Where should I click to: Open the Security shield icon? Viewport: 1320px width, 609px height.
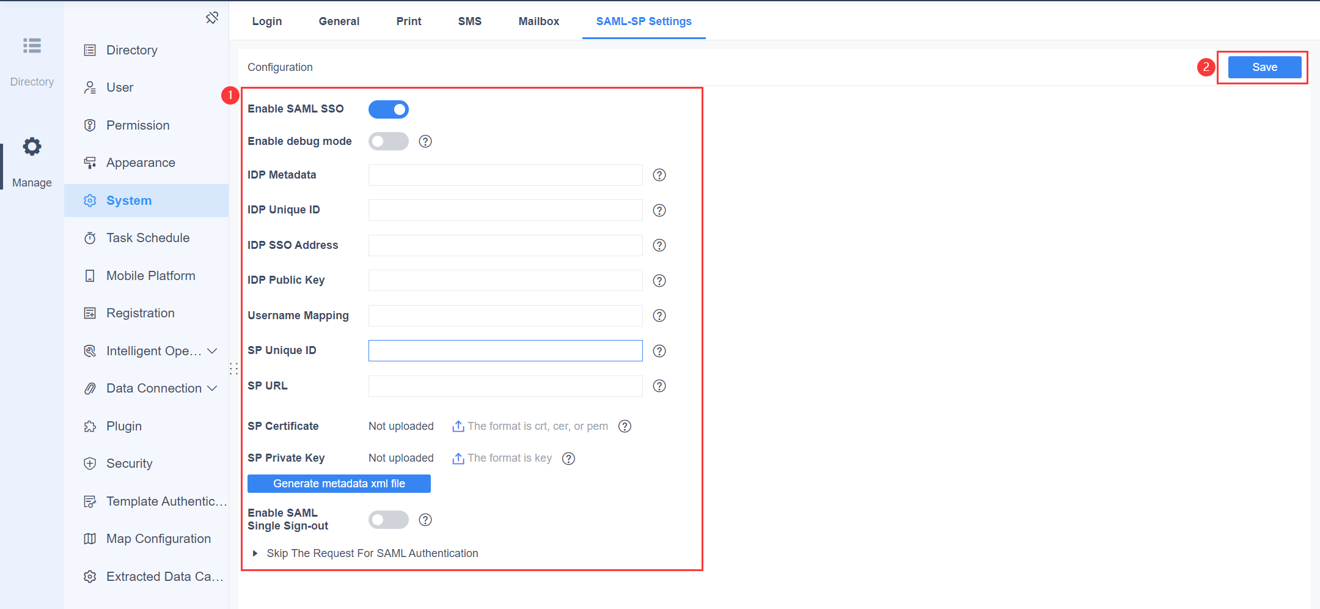click(x=90, y=463)
